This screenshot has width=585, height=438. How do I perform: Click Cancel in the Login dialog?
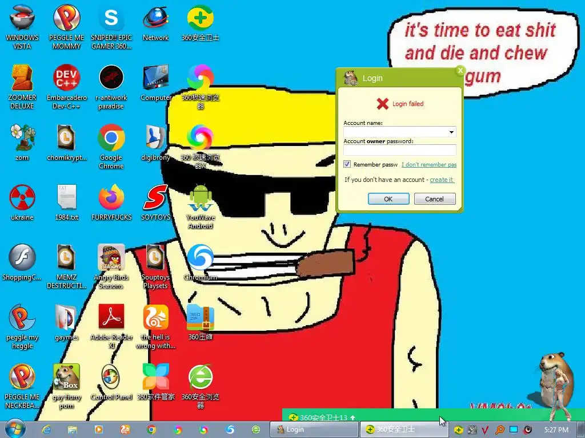coord(435,199)
